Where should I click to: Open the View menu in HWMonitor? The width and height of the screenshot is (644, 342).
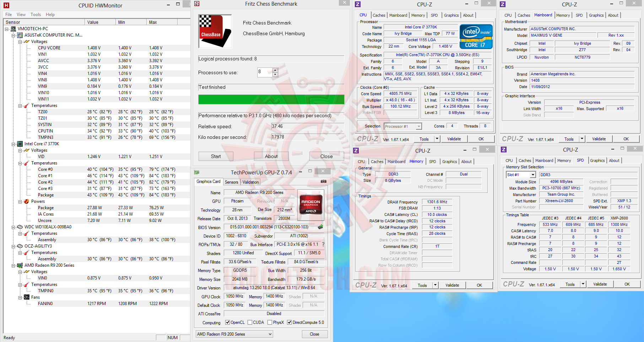(21, 15)
